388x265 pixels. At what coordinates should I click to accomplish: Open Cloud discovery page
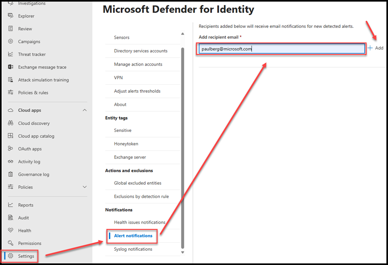coord(34,123)
